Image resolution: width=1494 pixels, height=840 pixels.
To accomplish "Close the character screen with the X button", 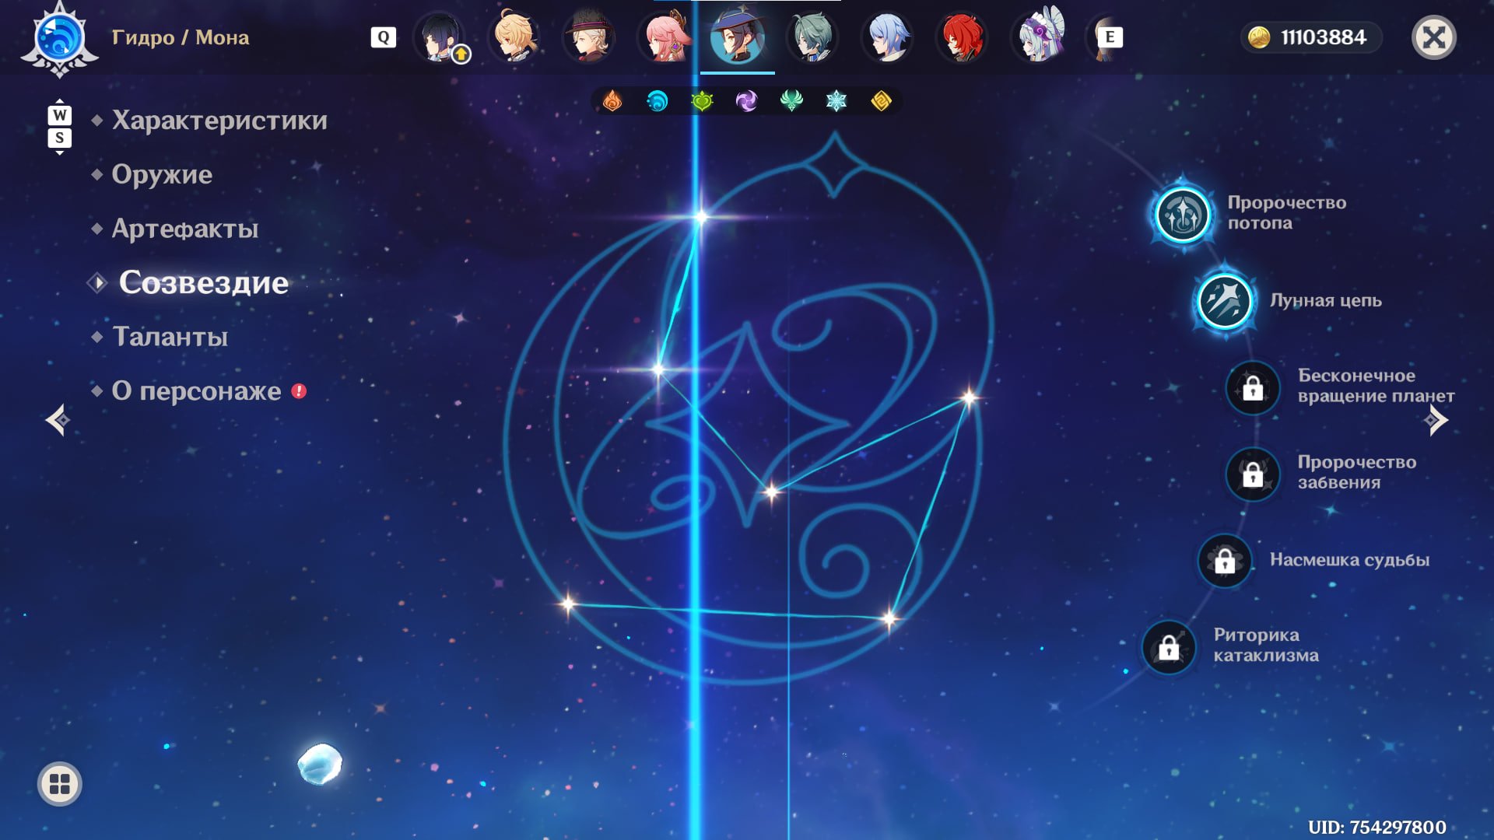I will point(1434,37).
